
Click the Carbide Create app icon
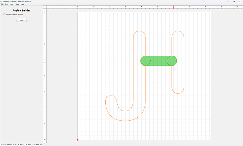pos(1,1)
